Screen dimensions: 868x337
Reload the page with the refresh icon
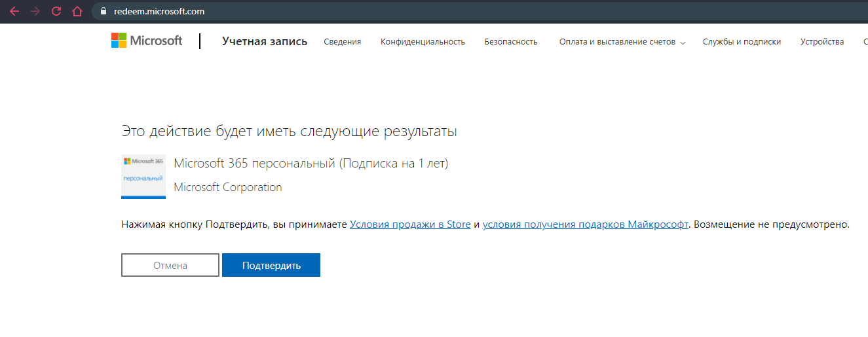point(56,11)
